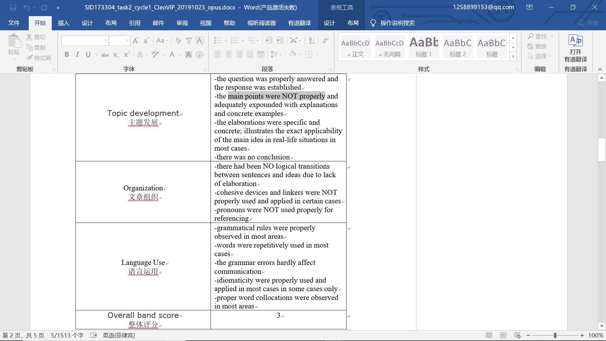Click the spelling check icon in status bar
The image size is (606, 341).
pyautogui.click(x=93, y=335)
